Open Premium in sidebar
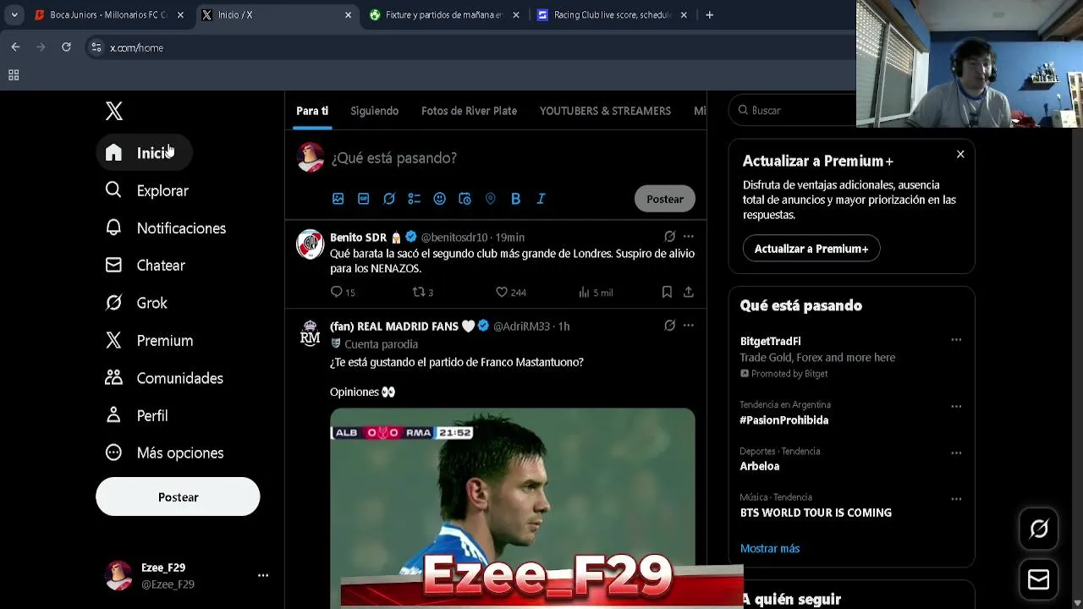This screenshot has height=609, width=1083. 150,340
